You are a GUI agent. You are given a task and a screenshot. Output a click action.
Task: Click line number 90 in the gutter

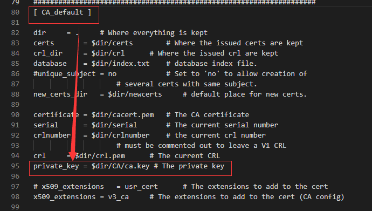[15, 115]
